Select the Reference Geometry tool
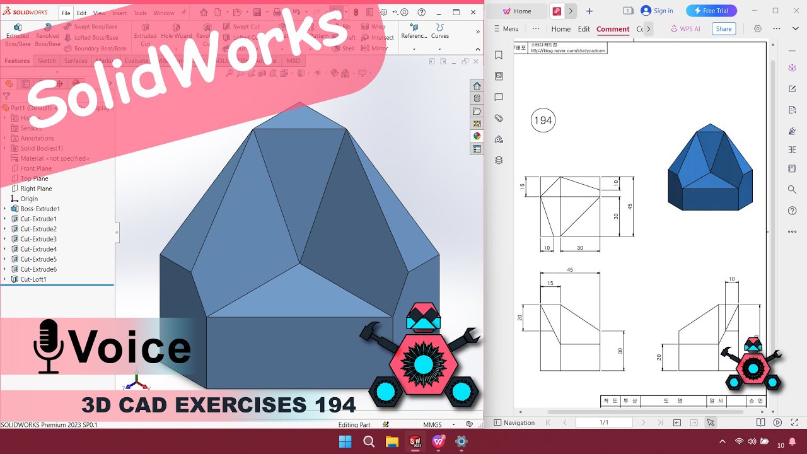This screenshot has width=807, height=454. point(414,32)
